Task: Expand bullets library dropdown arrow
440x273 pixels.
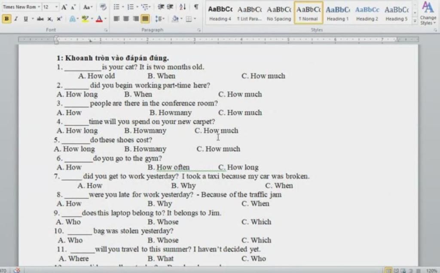Action: [123, 7]
